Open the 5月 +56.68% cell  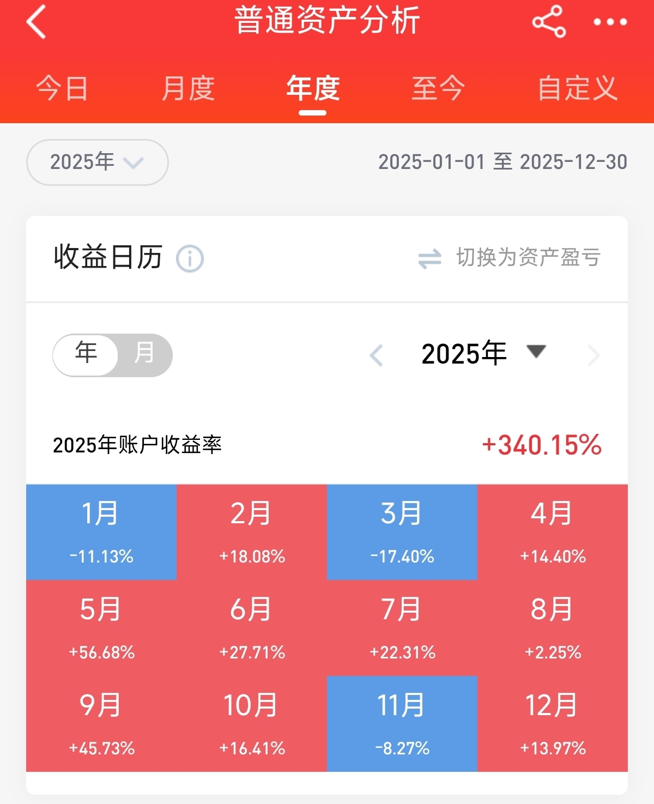point(101,628)
